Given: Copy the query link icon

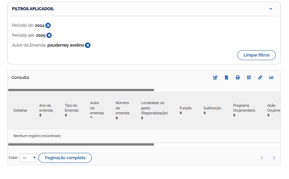Looking at the screenshot, I should 260,78.
